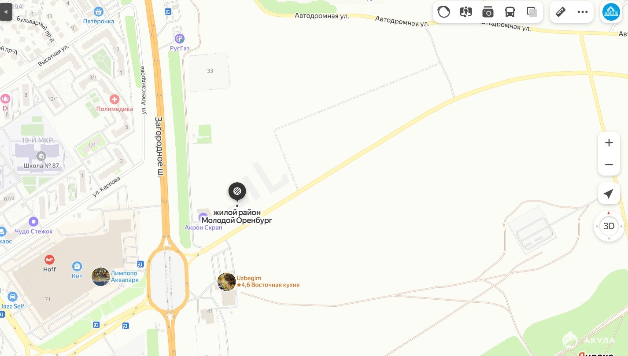Open the three-dots more menu
Viewport: 628px width, 356px height.
click(583, 12)
